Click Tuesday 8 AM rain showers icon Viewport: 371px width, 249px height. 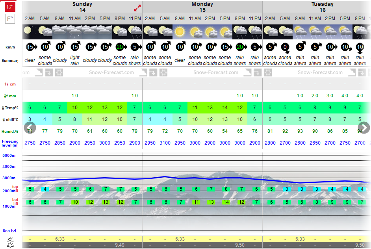(300, 32)
